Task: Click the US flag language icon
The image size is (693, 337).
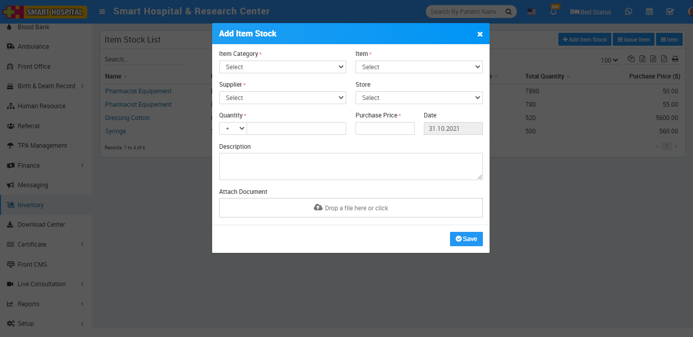Action: [x=532, y=12]
